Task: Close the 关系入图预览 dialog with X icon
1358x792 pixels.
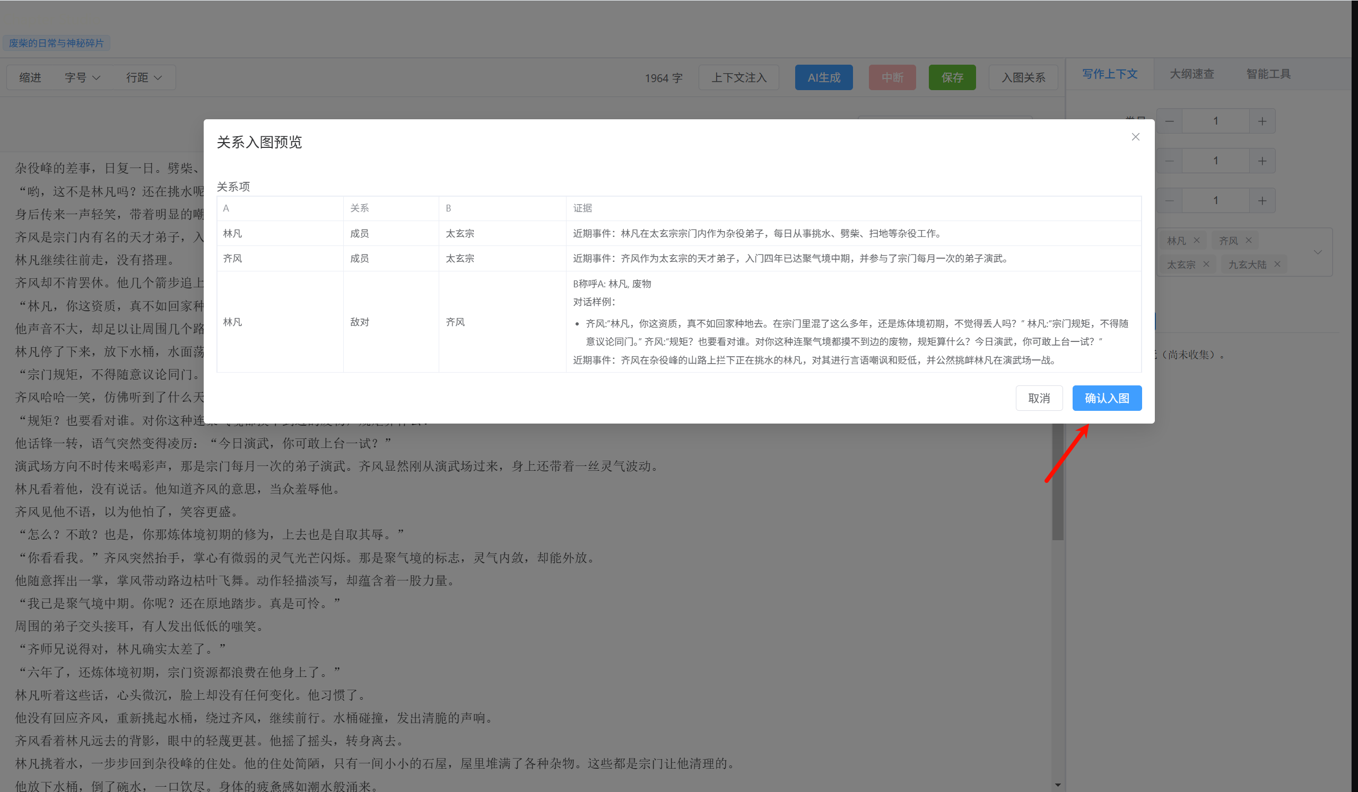Action: pyautogui.click(x=1135, y=137)
